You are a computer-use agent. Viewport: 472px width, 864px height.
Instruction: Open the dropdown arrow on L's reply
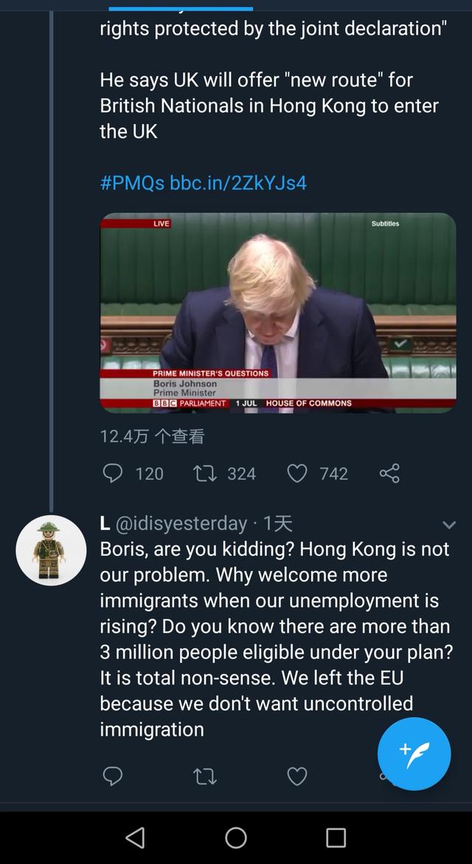(x=448, y=525)
